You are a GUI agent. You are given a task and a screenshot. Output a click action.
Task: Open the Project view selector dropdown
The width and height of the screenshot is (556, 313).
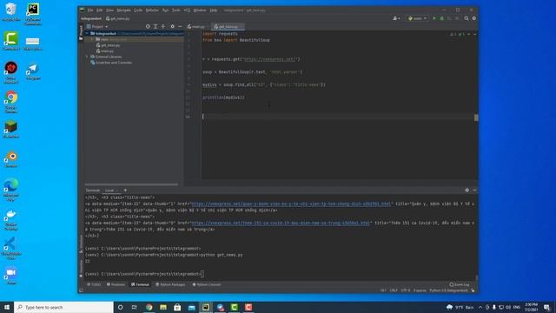(x=97, y=27)
